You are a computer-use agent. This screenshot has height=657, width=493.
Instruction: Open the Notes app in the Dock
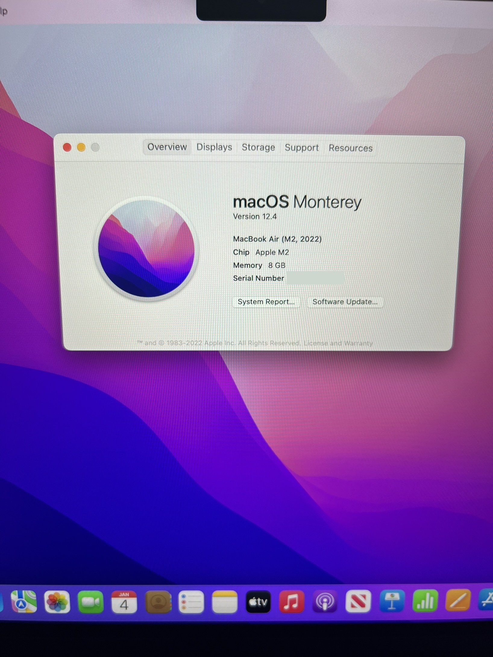point(225,602)
